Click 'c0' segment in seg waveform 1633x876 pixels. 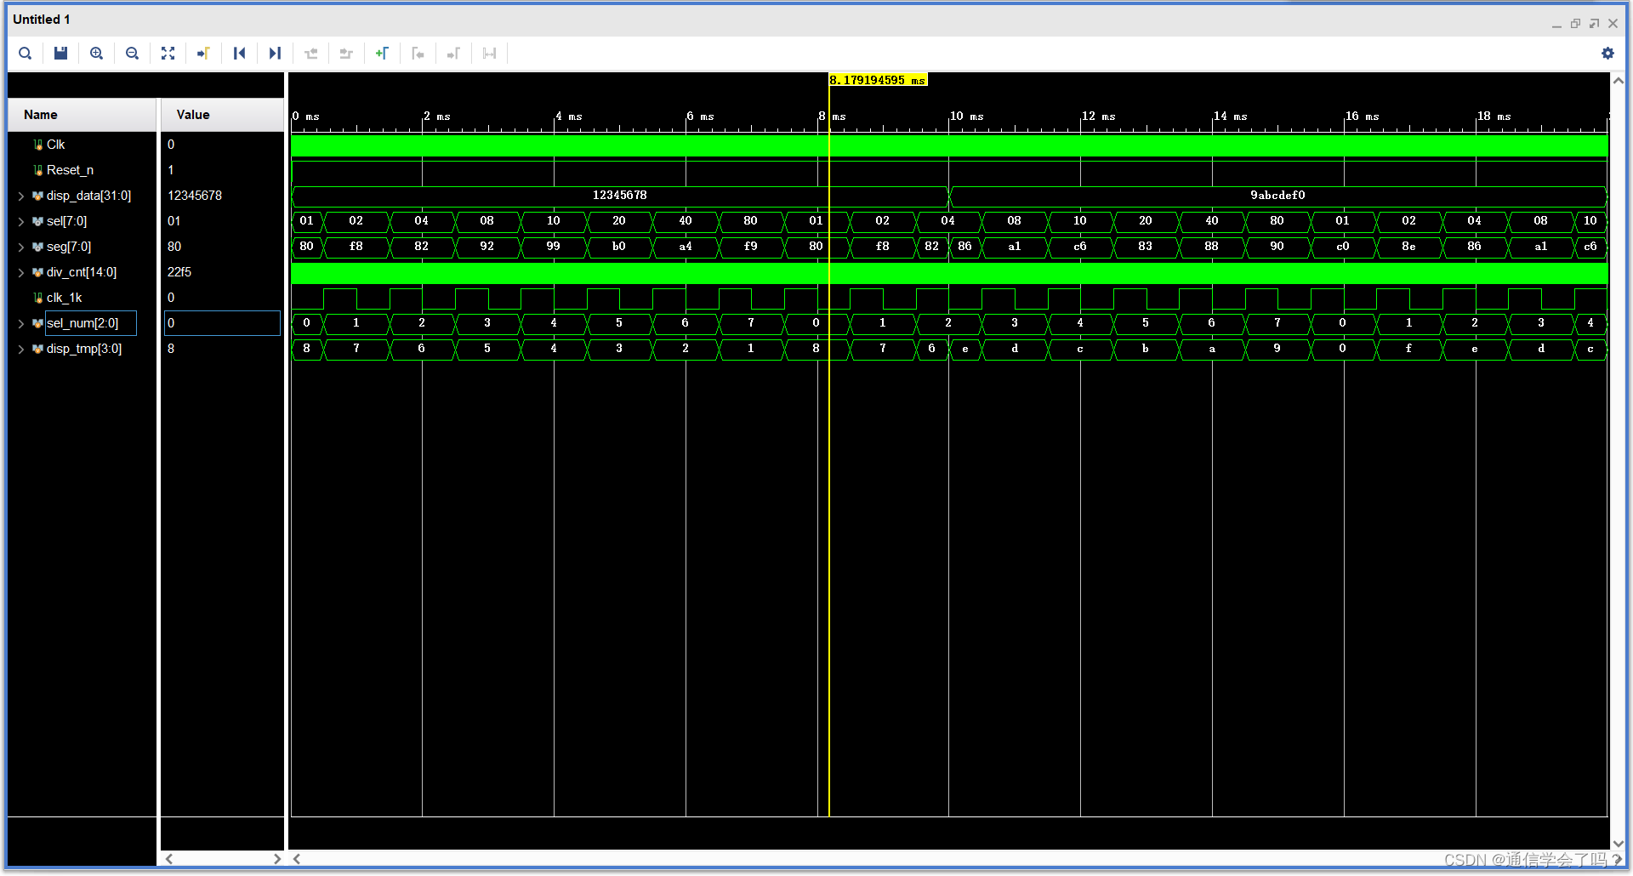tap(1342, 247)
